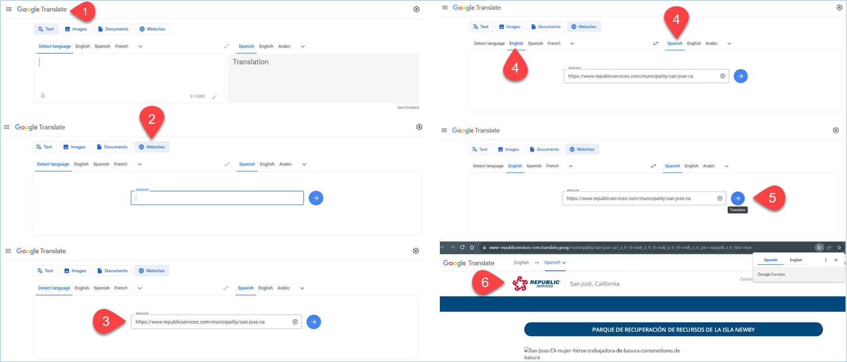847x362 pixels.
Task: Click English source language in the translated page header
Action: 521,263
